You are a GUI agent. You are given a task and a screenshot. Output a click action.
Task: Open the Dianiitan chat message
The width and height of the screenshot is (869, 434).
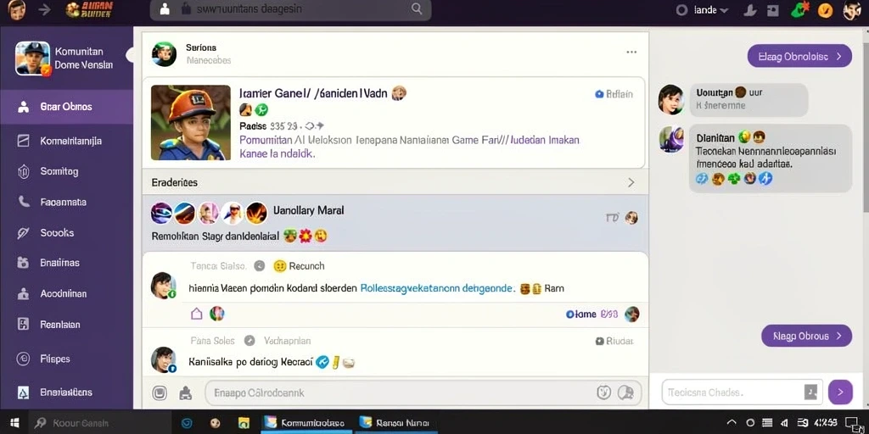771,159
